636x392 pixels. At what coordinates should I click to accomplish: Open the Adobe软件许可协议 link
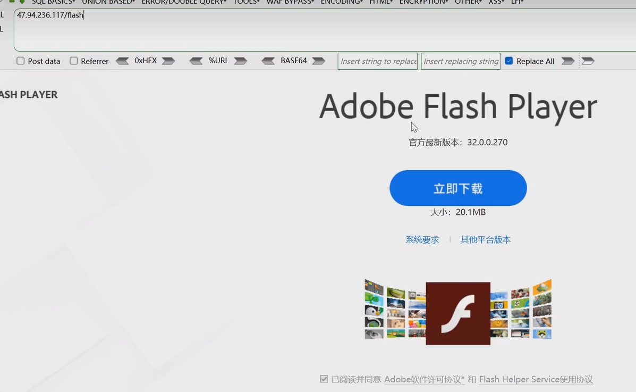425,379
